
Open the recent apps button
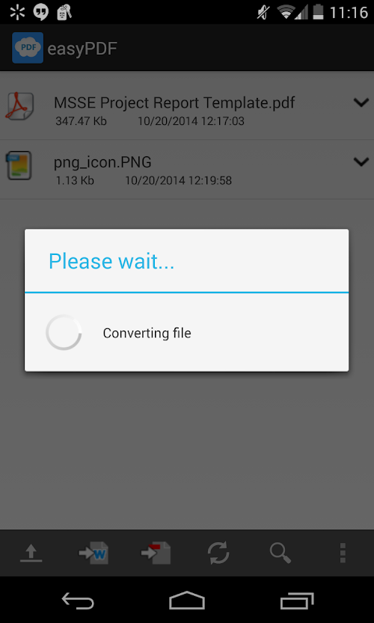(x=296, y=600)
